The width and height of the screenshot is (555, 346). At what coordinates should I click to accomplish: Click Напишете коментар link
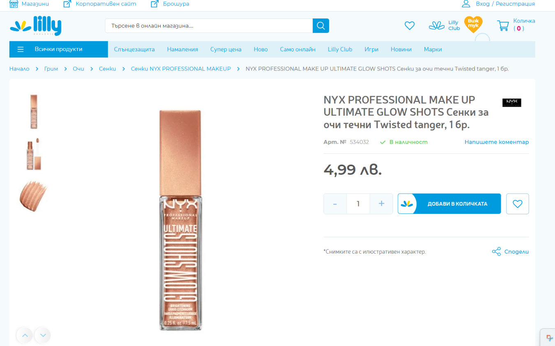(497, 142)
